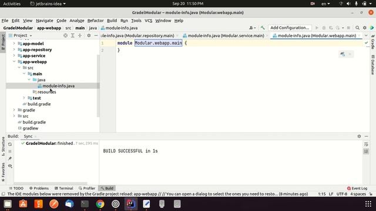The width and height of the screenshot is (376, 211).
Task: Expand the test folder node
Action: [24, 98]
